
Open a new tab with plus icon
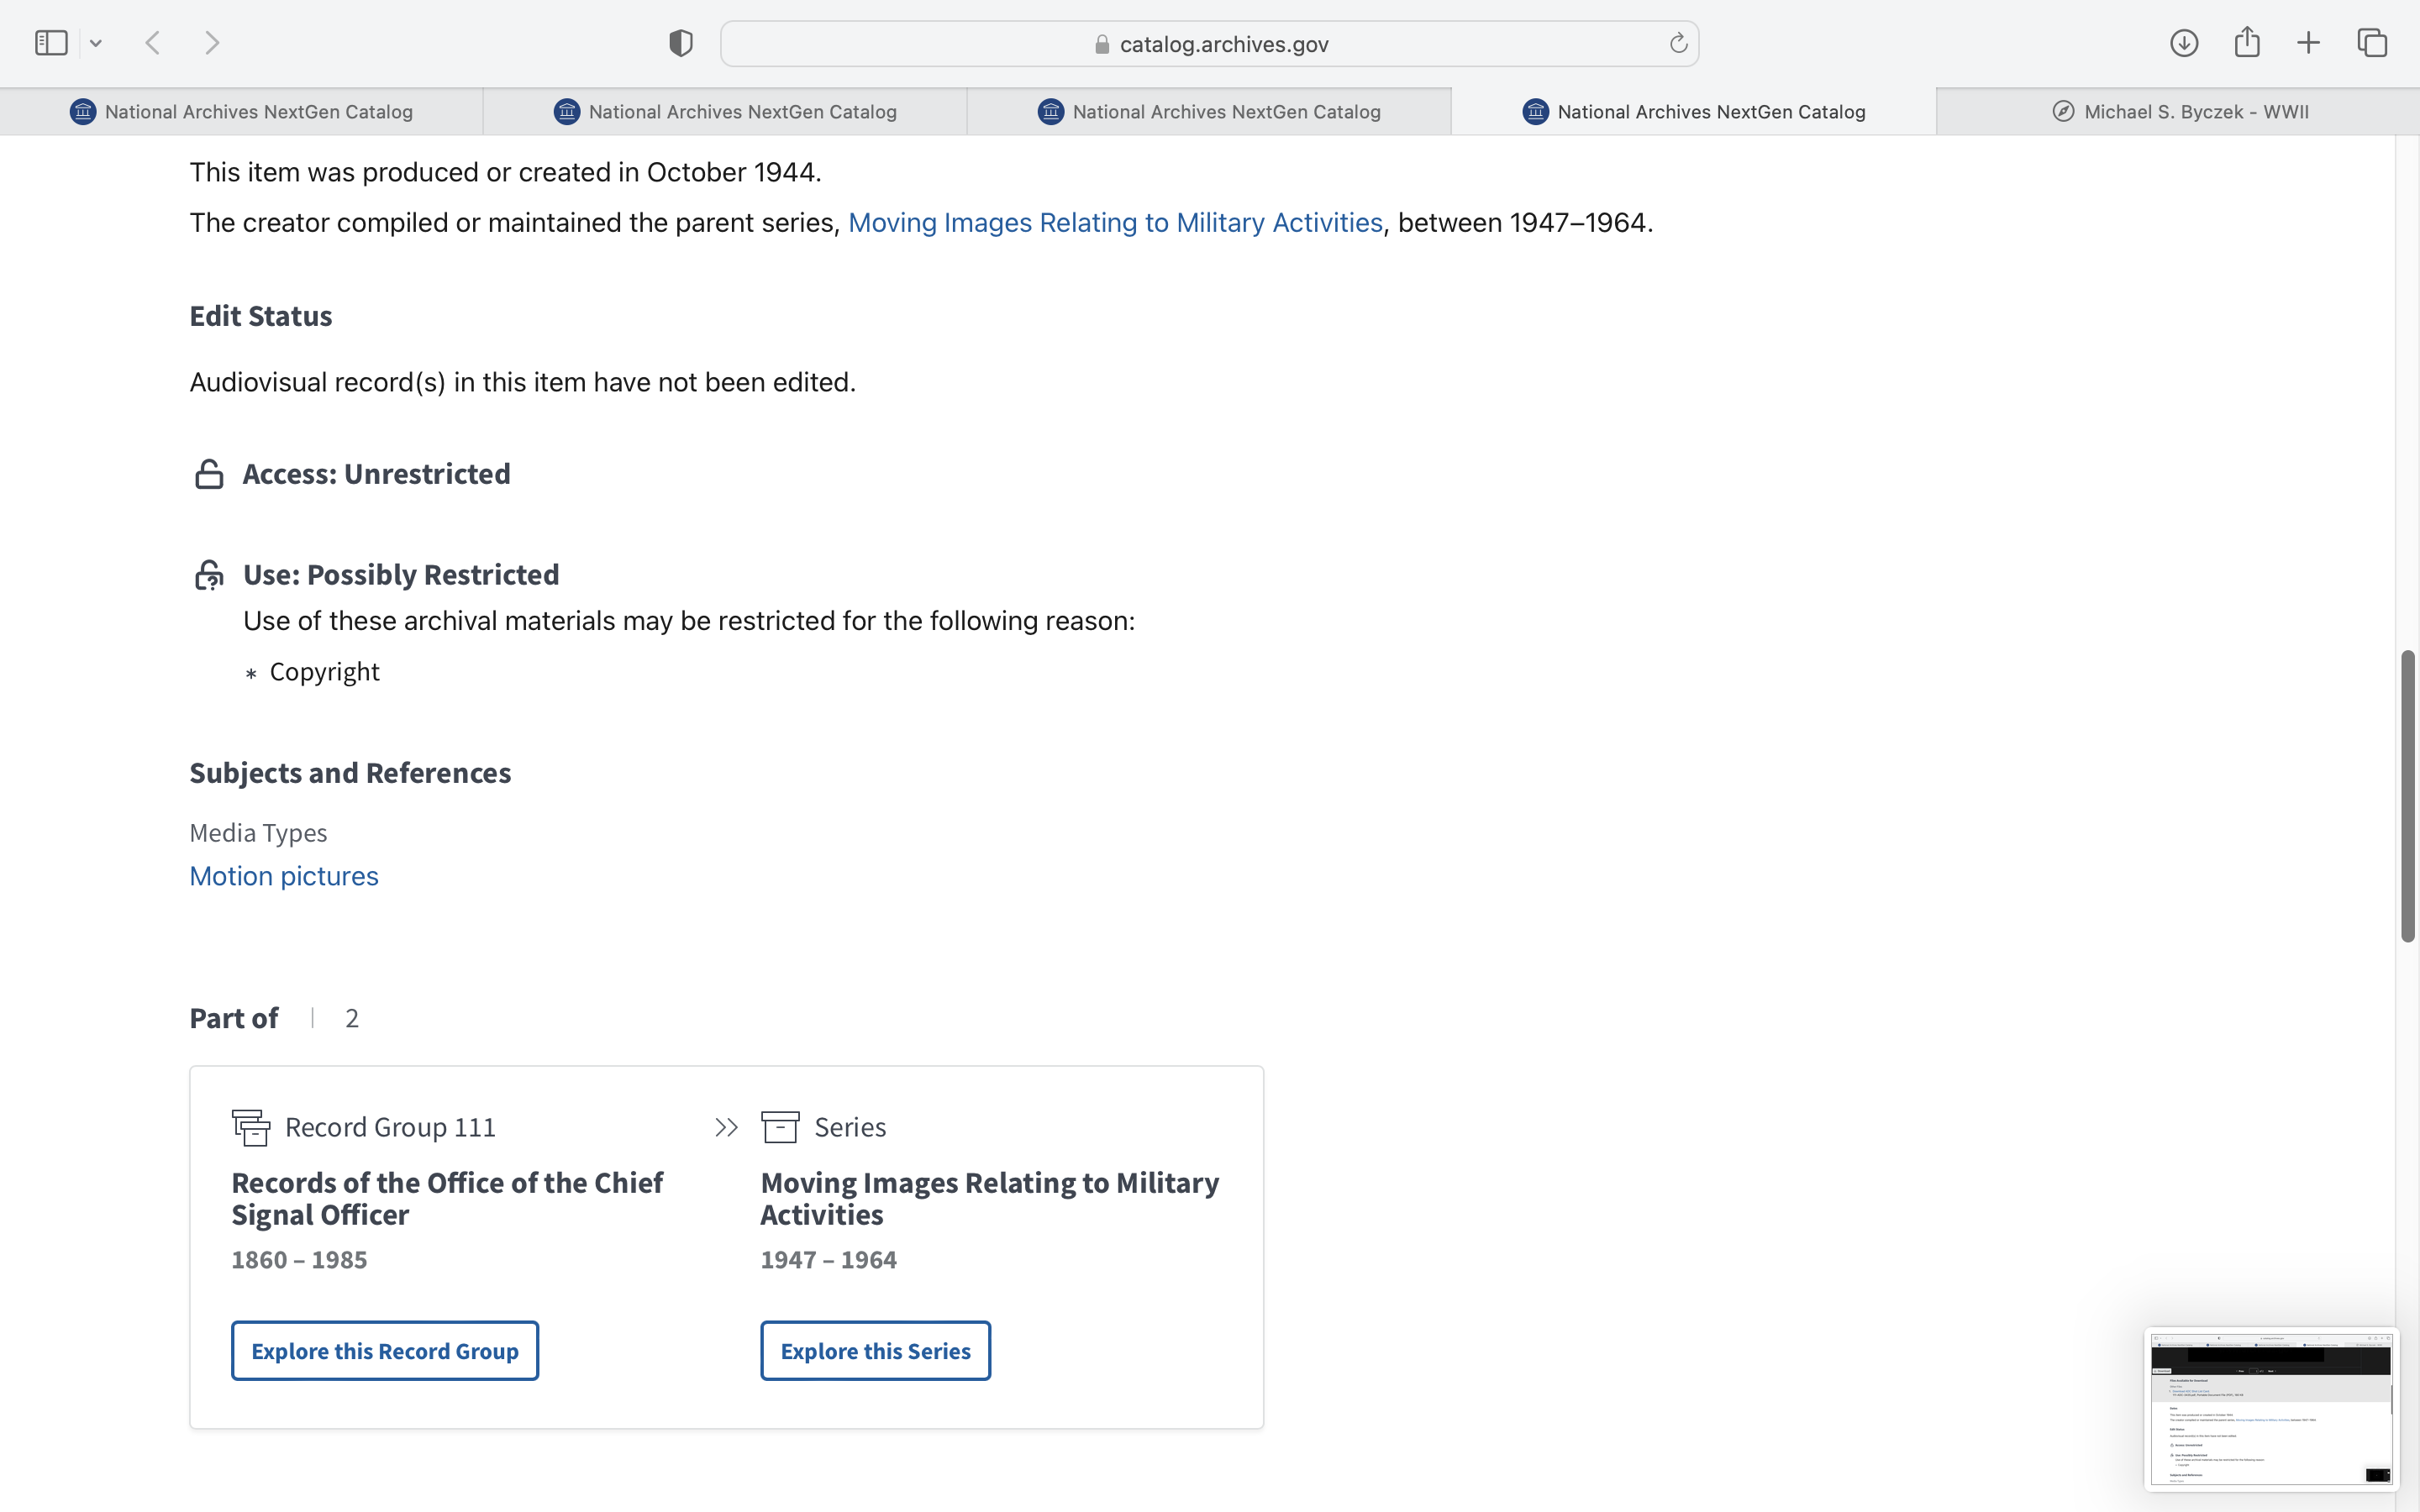(x=2308, y=43)
